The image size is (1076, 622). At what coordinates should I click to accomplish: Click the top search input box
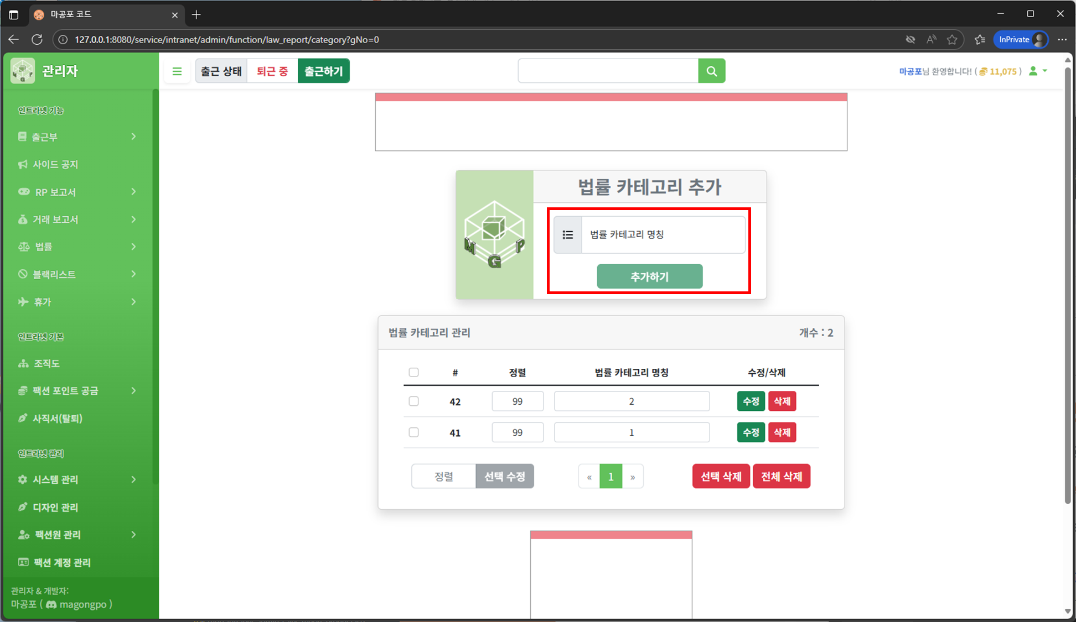[608, 71]
